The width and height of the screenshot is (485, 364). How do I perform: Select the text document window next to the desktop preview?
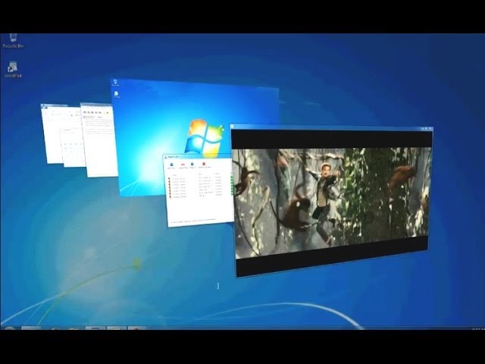click(99, 140)
